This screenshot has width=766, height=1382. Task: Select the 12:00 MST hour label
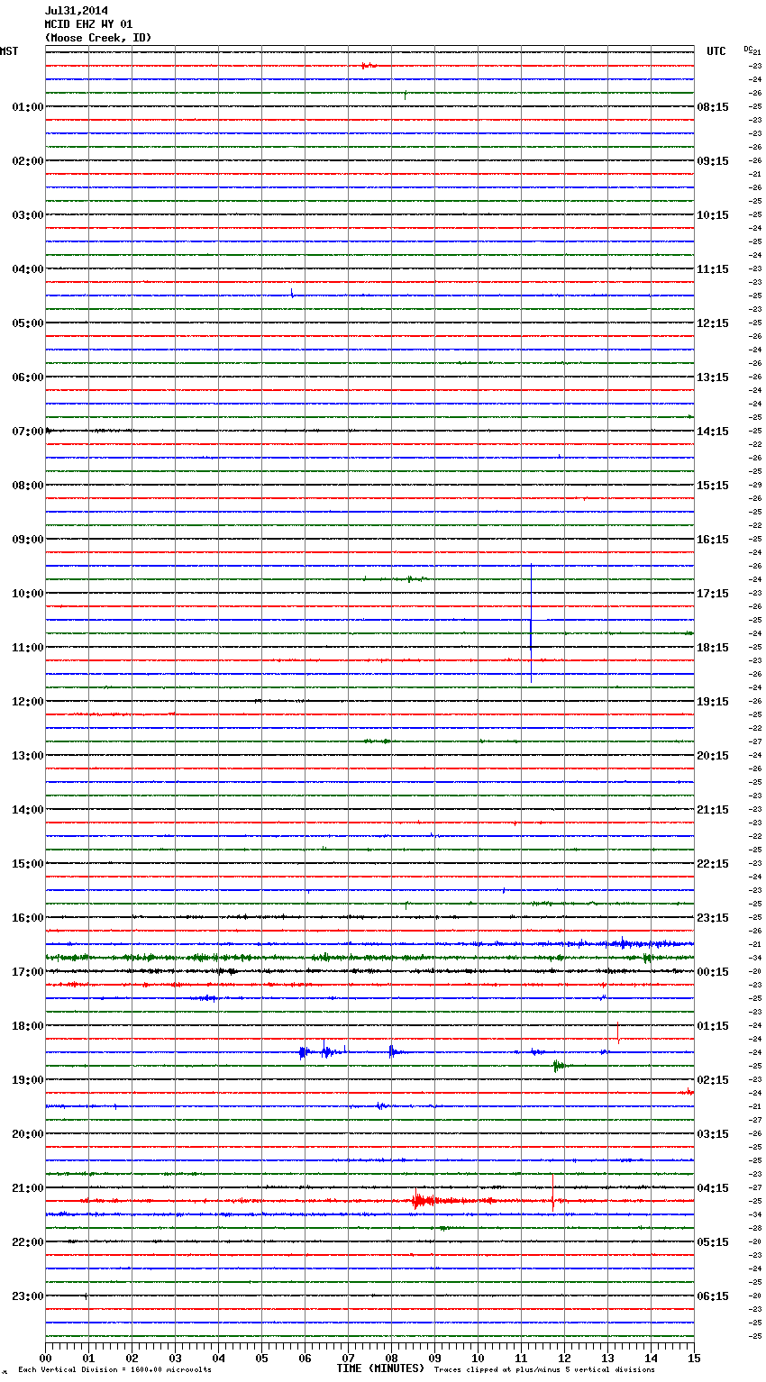(28, 702)
